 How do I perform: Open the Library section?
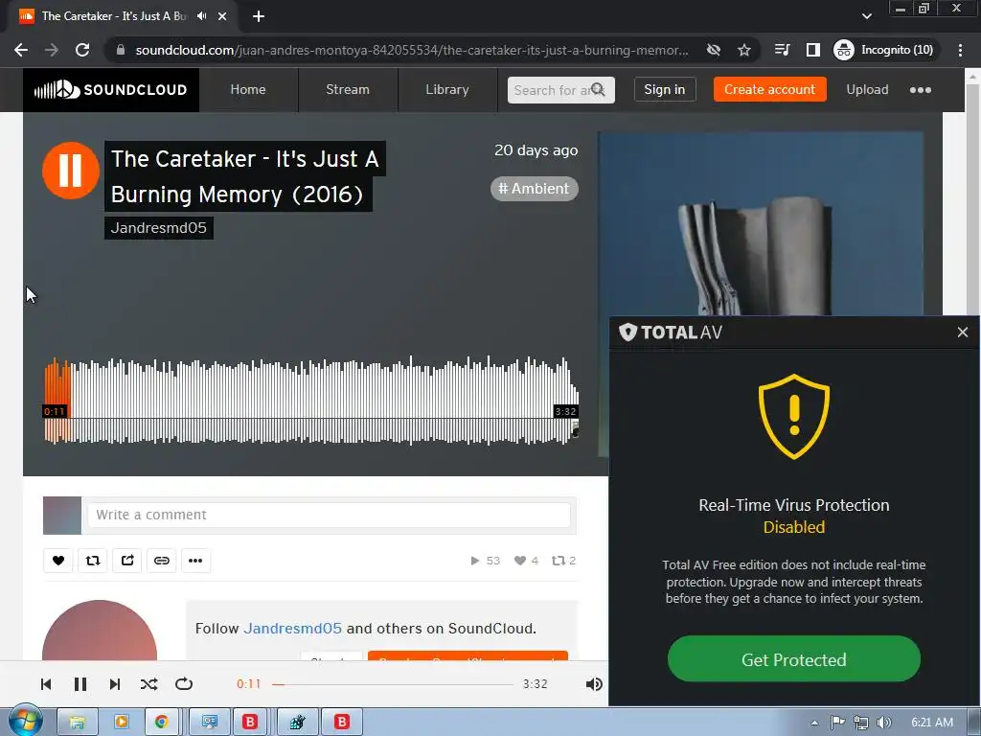click(446, 90)
